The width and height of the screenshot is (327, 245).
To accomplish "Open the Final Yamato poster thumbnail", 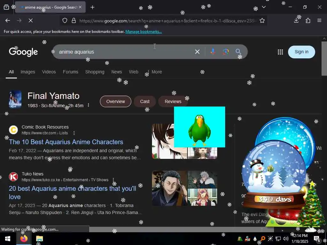I will pos(15,100).
